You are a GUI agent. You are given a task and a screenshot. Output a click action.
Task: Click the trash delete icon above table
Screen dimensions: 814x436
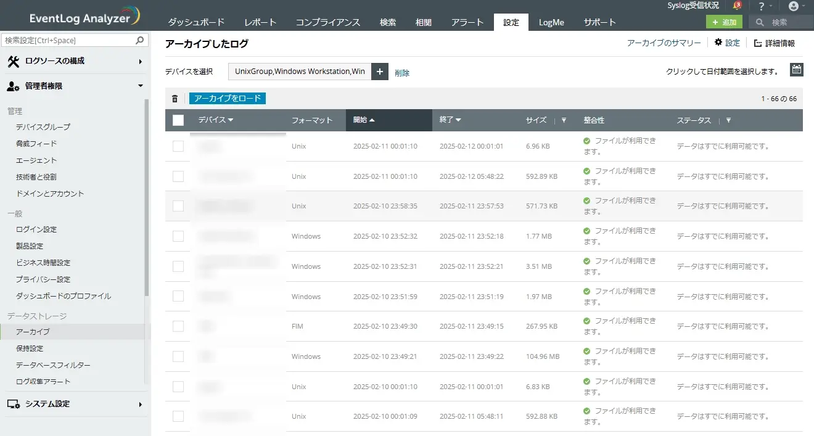175,99
